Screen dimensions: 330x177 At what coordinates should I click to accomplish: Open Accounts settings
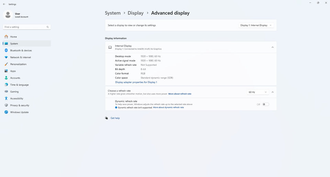[27, 78]
